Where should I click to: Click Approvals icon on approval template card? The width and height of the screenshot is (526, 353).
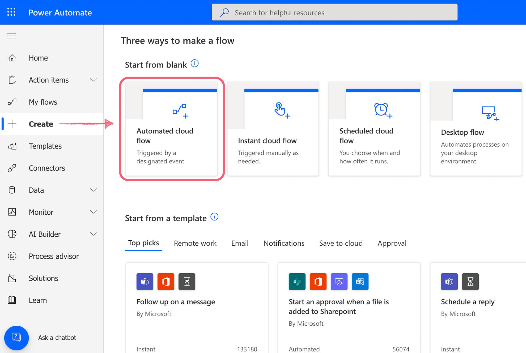(x=339, y=282)
